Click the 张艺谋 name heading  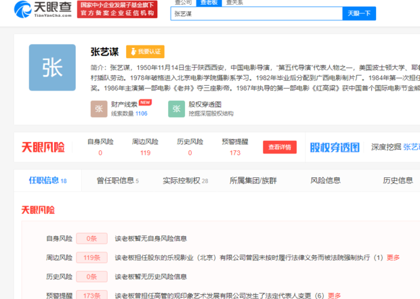coord(104,52)
